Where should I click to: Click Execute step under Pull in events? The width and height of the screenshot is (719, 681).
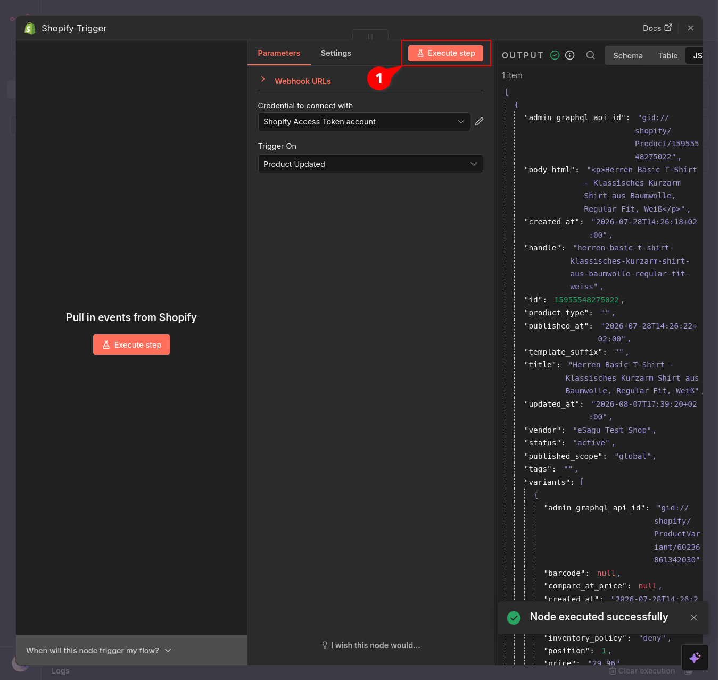click(131, 344)
